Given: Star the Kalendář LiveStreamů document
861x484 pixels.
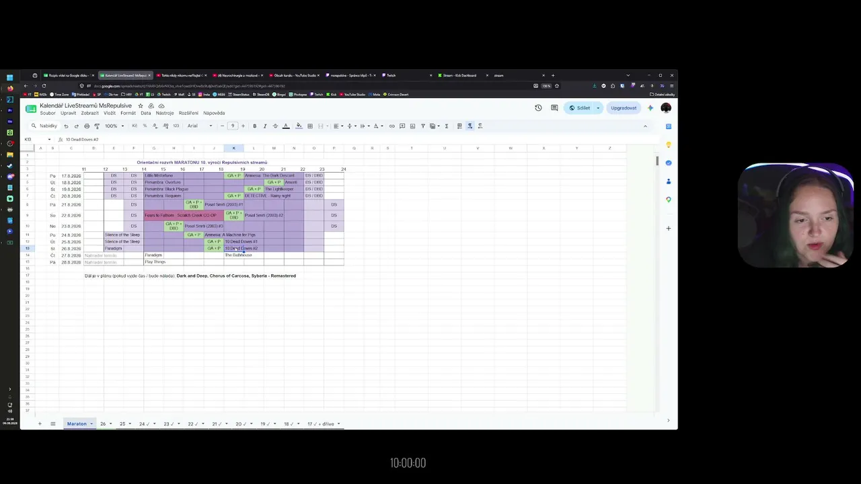Looking at the screenshot, I should (x=141, y=106).
